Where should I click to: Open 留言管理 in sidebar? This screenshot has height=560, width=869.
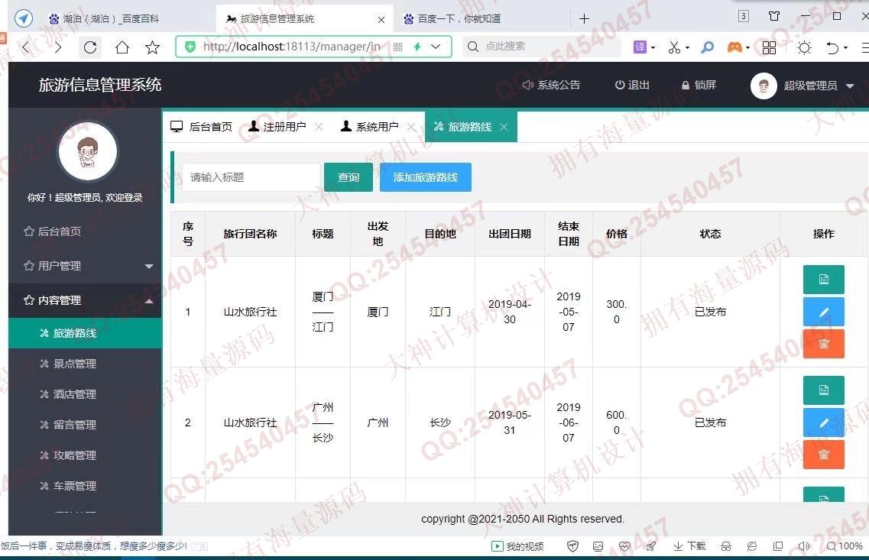tap(85, 425)
